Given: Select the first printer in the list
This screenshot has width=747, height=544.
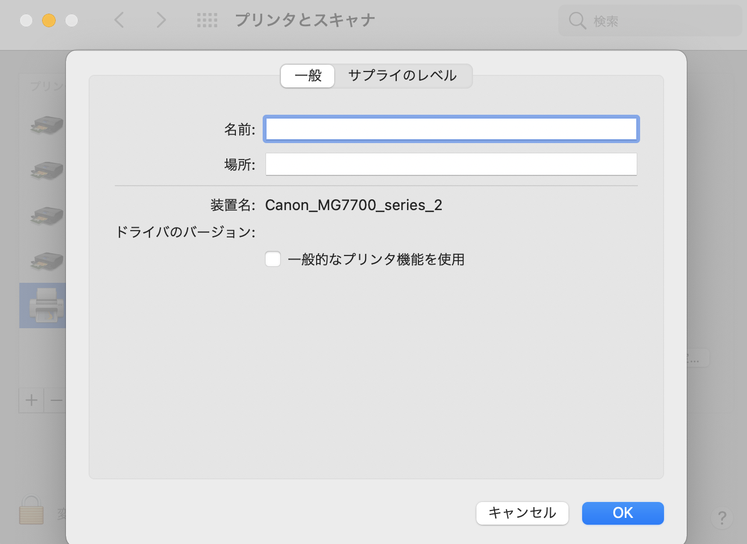Looking at the screenshot, I should (47, 124).
